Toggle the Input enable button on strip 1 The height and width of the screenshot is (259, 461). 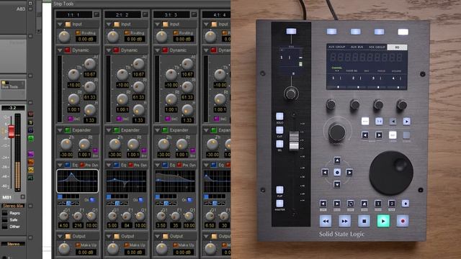click(x=68, y=24)
